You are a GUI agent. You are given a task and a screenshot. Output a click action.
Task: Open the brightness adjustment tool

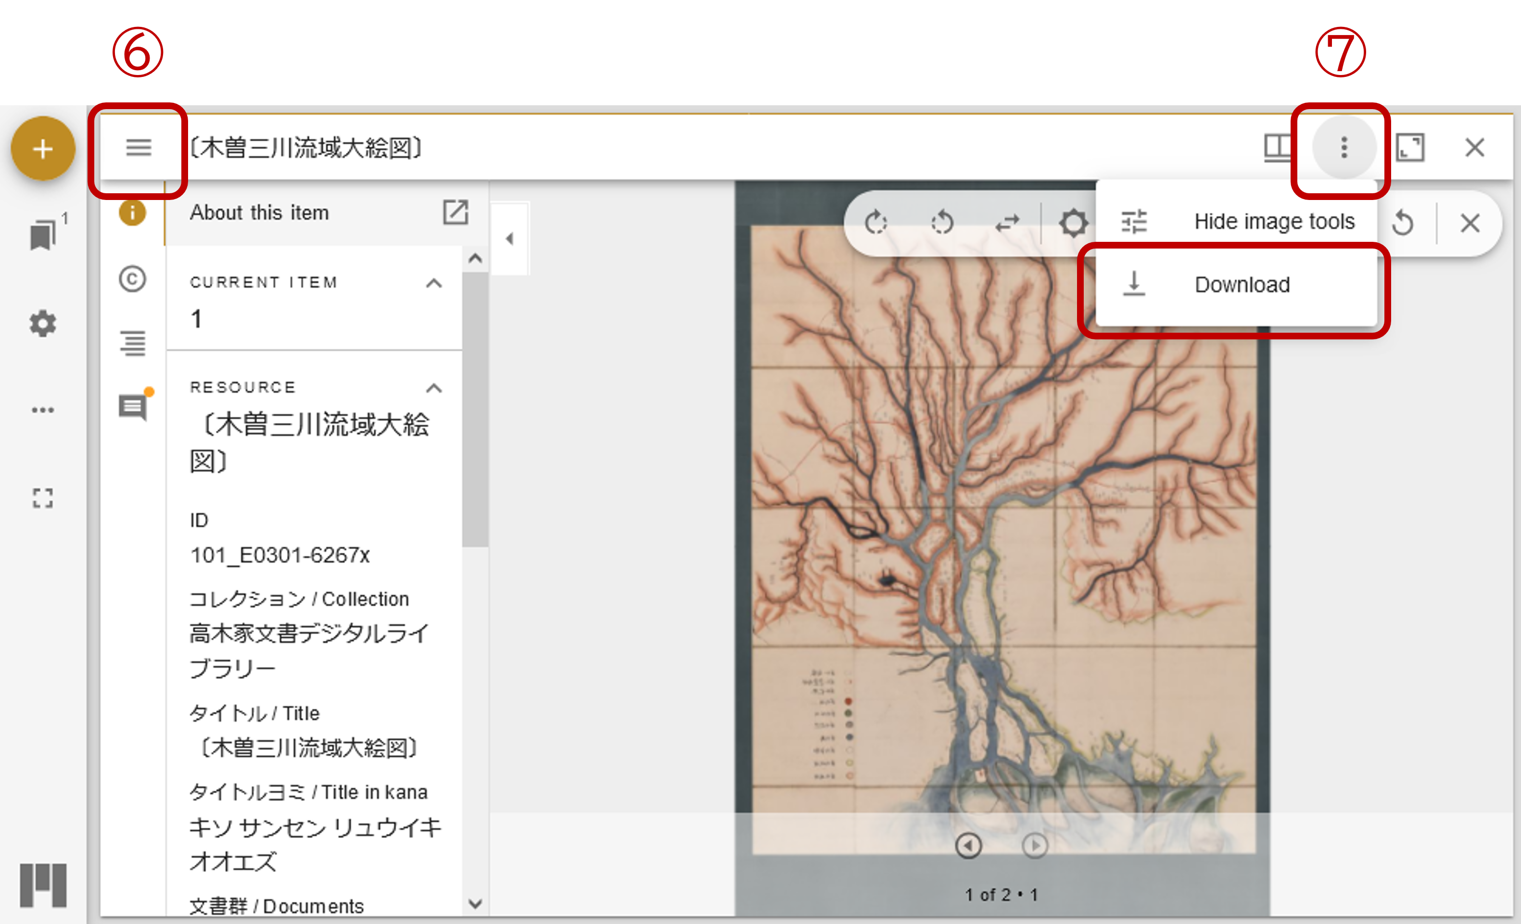(1074, 223)
